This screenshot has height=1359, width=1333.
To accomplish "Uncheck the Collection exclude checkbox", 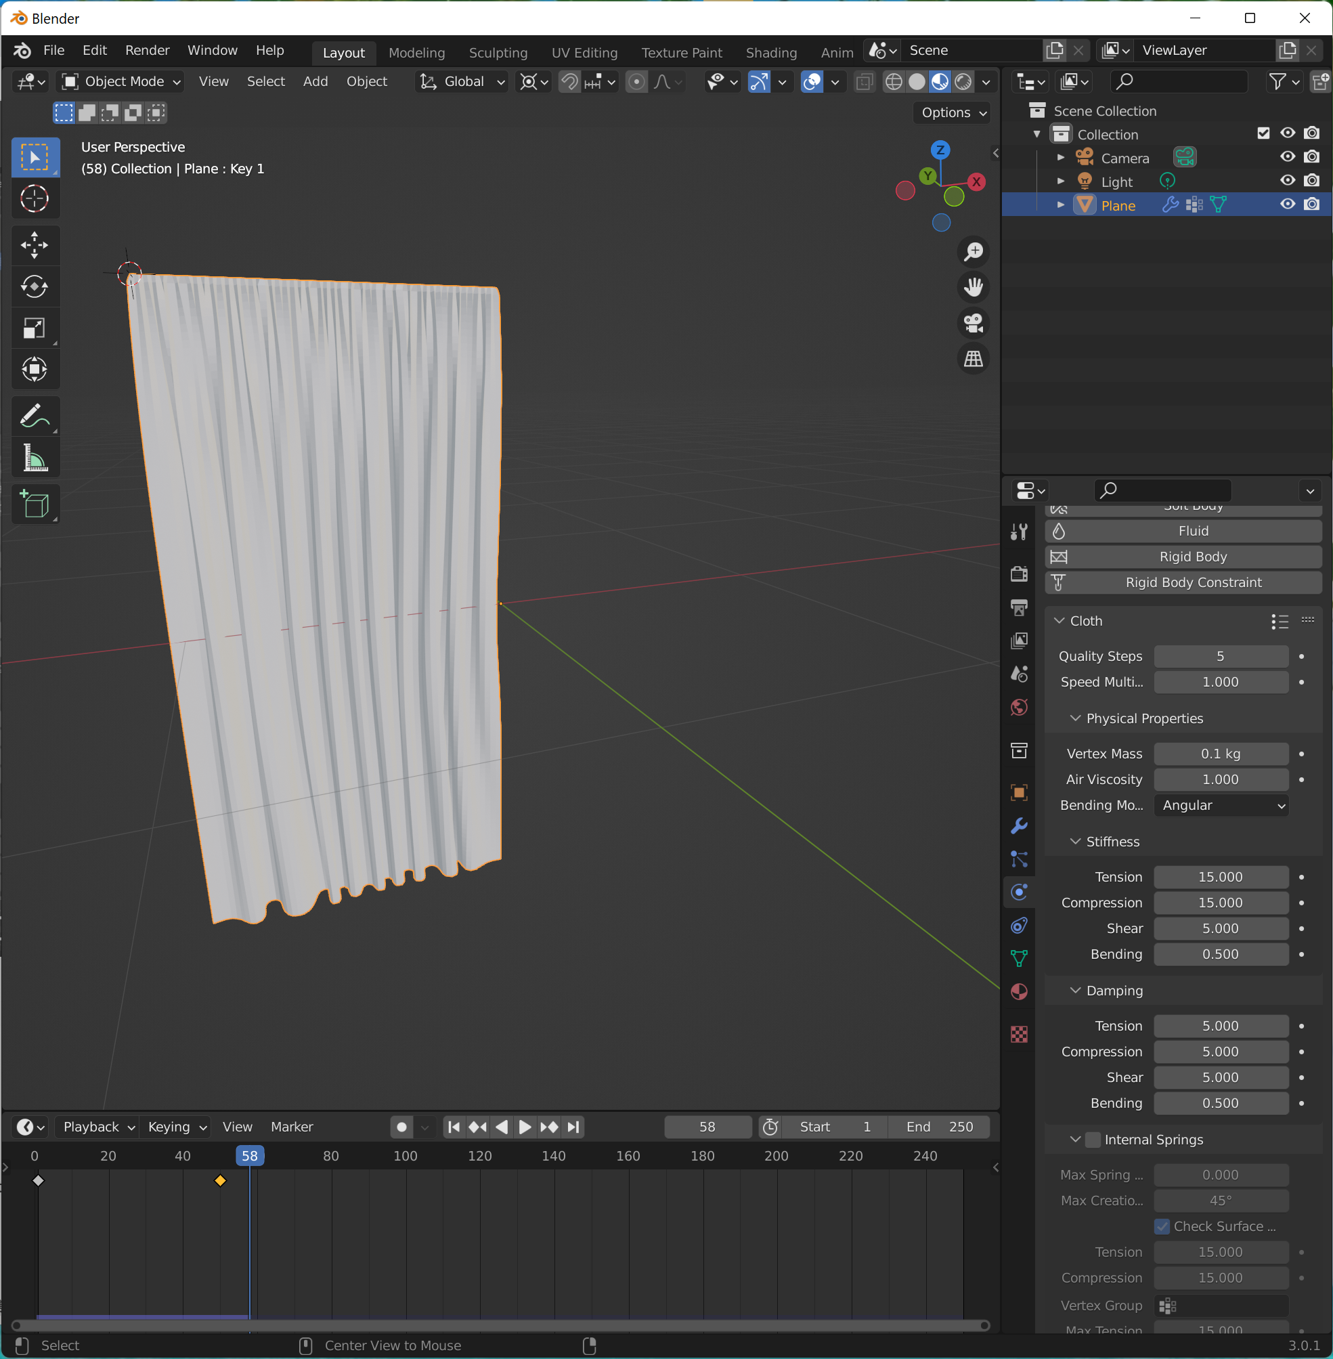I will (1263, 133).
